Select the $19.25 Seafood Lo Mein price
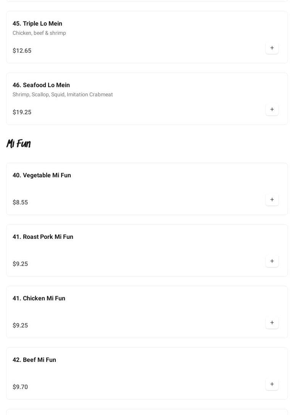This screenshot has width=294, height=415. pyautogui.click(x=22, y=112)
